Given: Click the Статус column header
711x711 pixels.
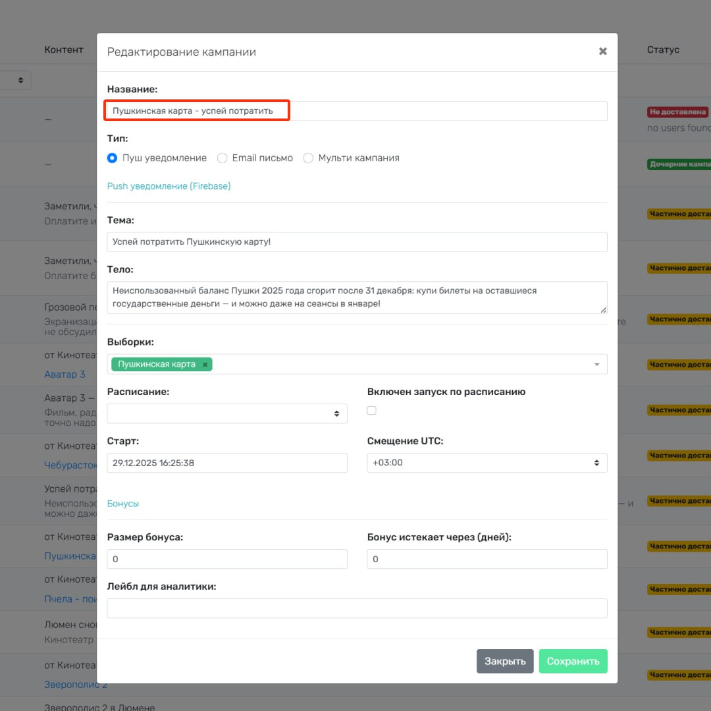Looking at the screenshot, I should pos(663,50).
